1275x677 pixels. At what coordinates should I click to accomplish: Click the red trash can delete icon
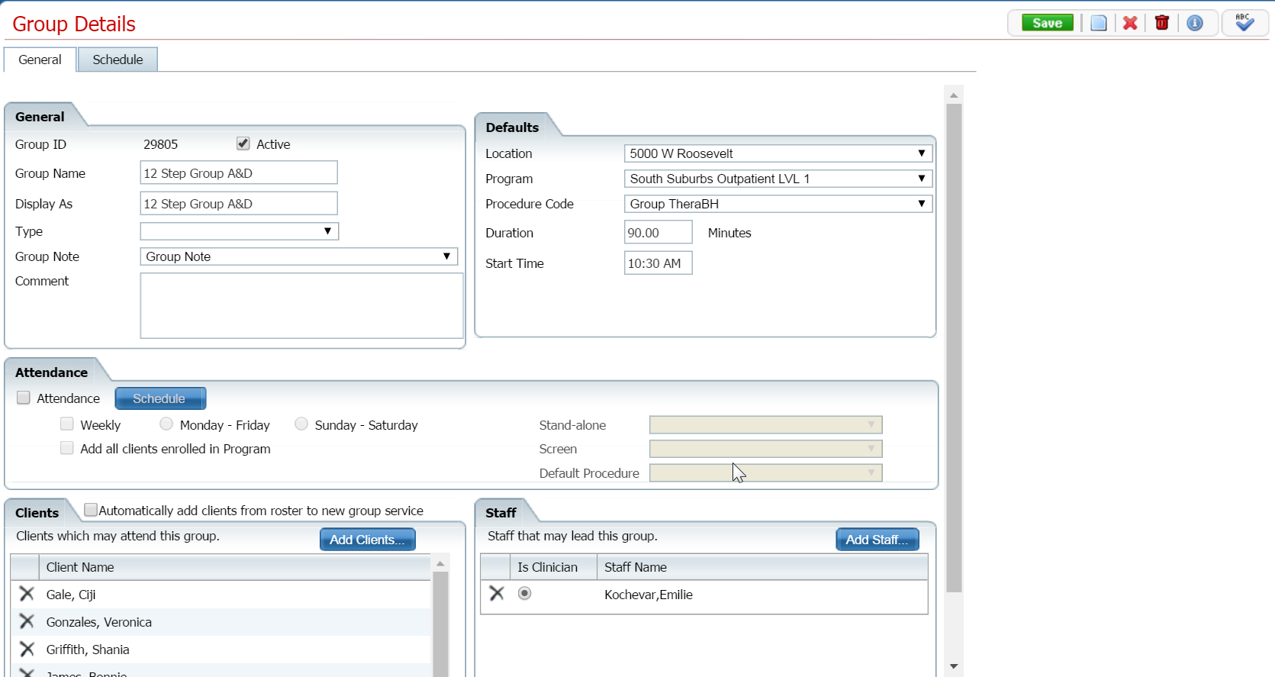coord(1161,23)
